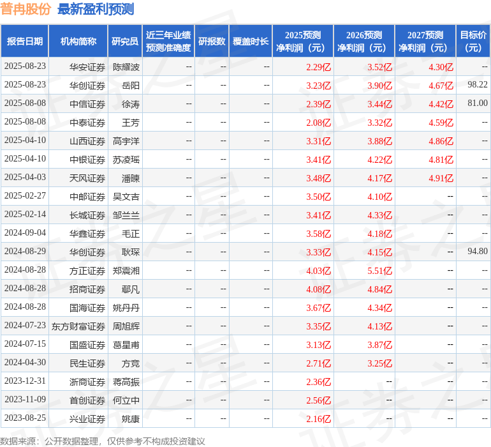Click 2026 forecast value 3.87亿
Screen dimensions: 491x447
(x=380, y=345)
